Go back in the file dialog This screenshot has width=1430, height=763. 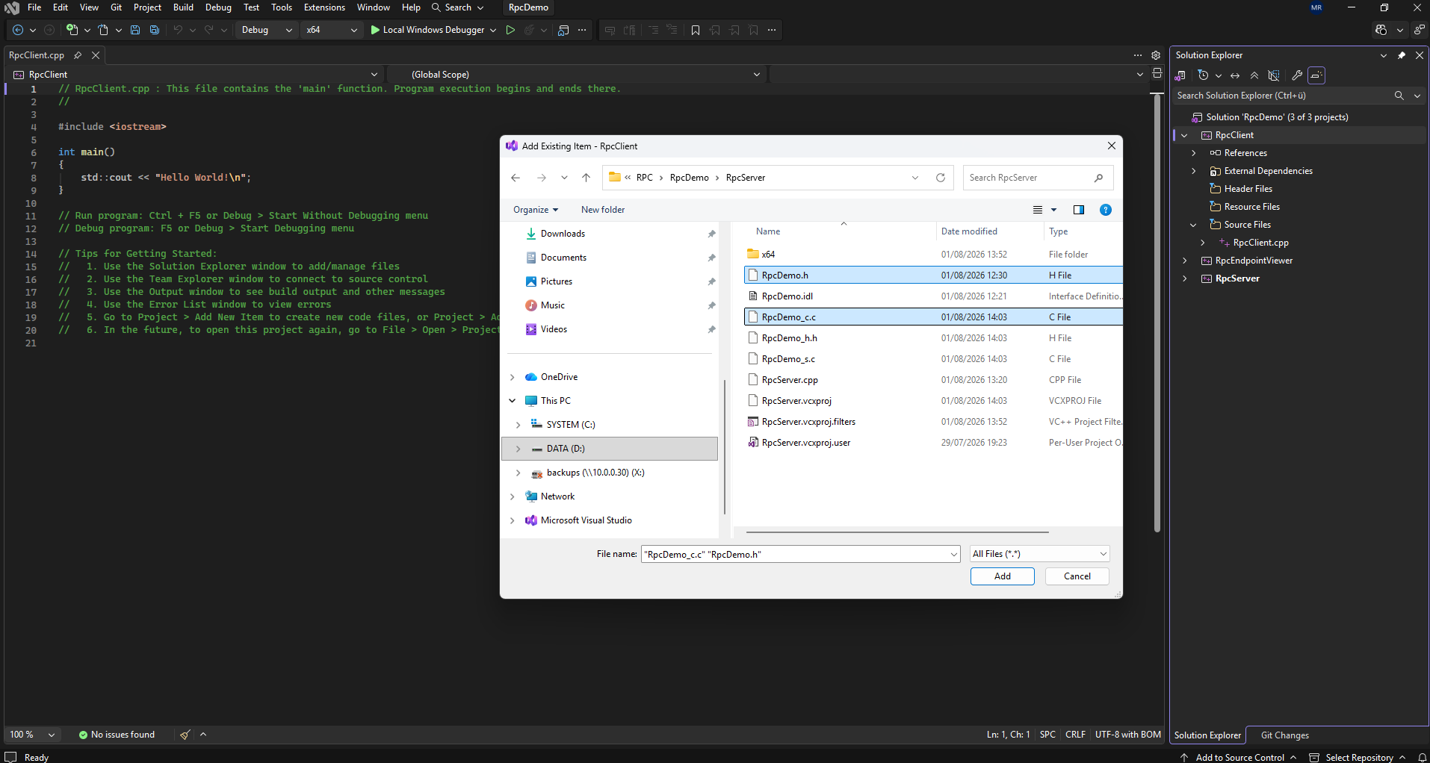click(x=516, y=178)
